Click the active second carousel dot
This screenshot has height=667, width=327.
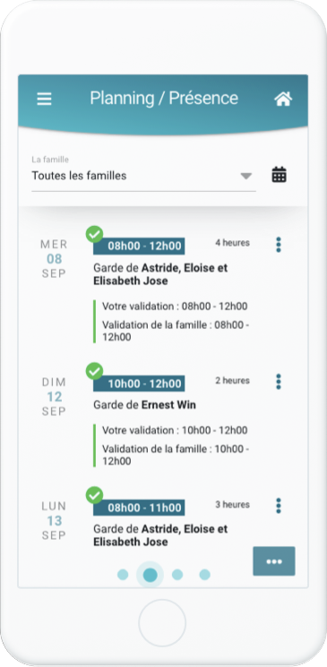point(150,575)
